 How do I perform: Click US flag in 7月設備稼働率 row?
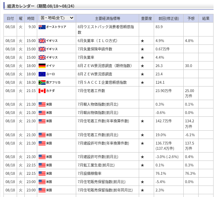click(42, 173)
